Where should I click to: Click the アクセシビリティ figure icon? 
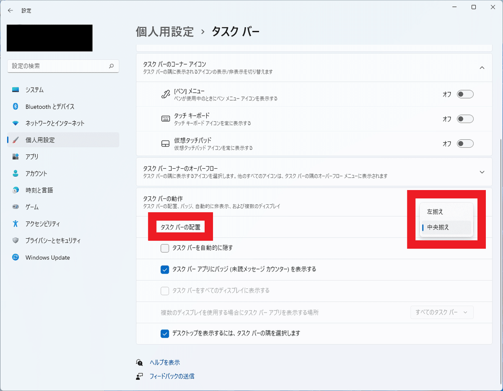click(16, 224)
